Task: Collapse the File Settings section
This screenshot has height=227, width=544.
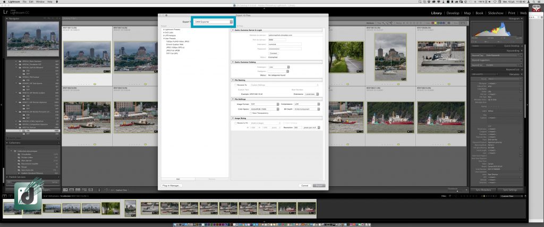Action: point(233,99)
